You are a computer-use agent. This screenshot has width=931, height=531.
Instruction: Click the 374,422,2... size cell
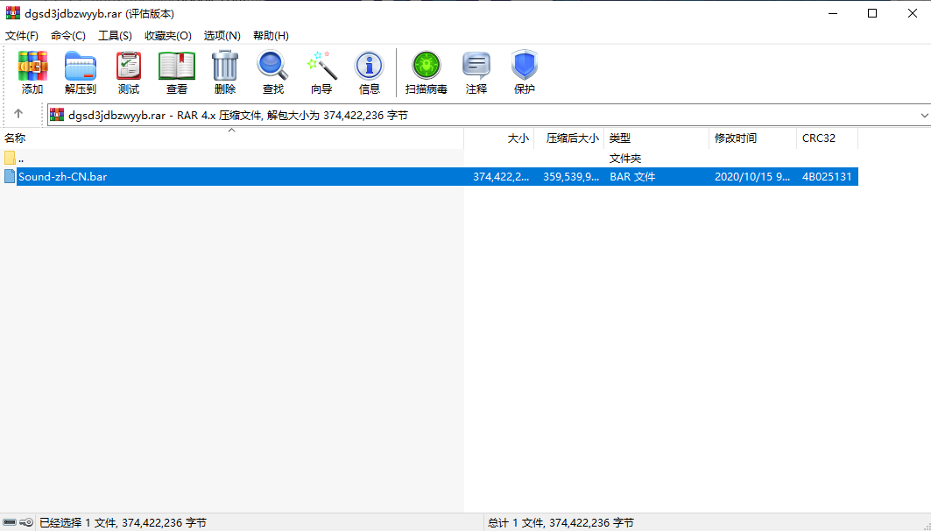pos(501,176)
